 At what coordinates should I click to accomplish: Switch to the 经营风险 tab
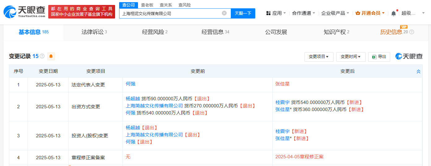click(x=155, y=32)
